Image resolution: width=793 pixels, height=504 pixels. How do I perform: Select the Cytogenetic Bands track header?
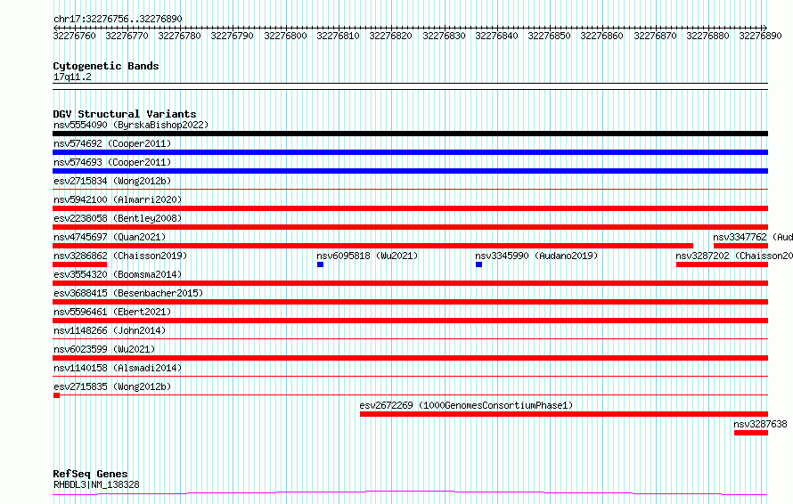pyautogui.click(x=106, y=66)
